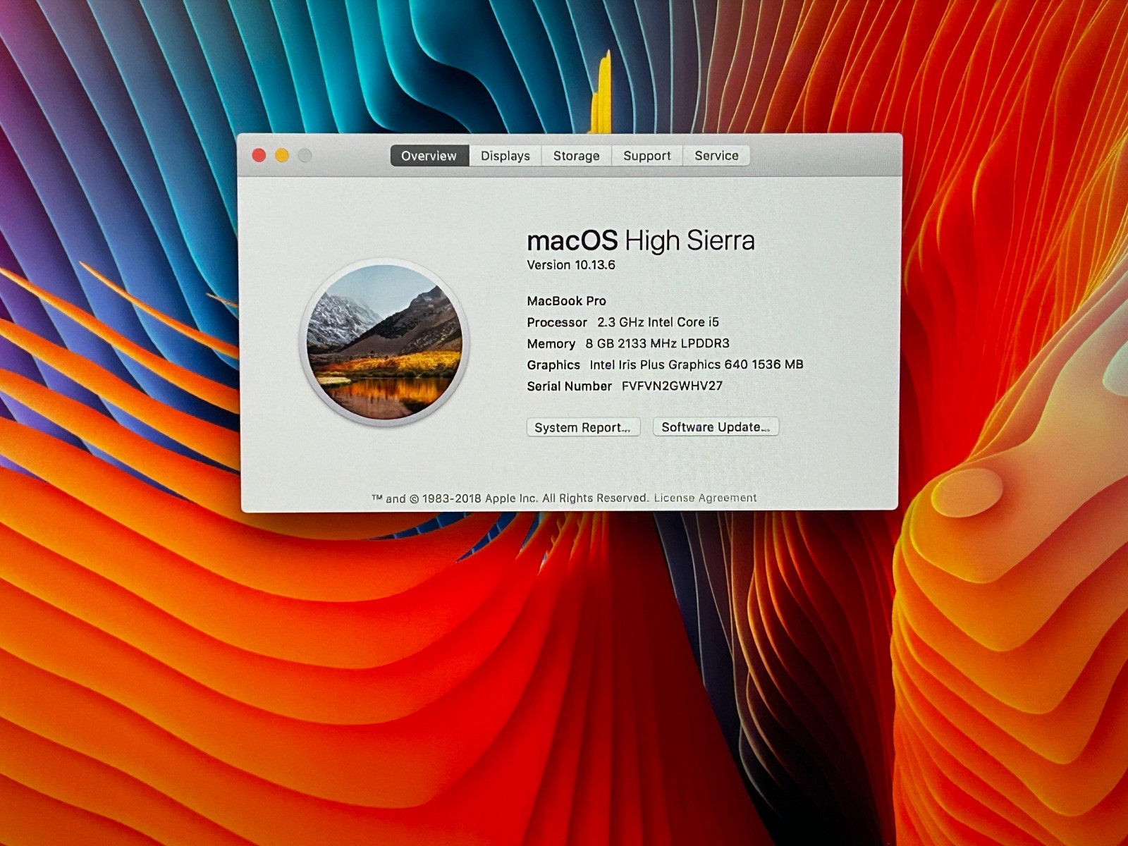Click the MacBook Pro model name
Screen dimensions: 1128x846
[x=566, y=301]
